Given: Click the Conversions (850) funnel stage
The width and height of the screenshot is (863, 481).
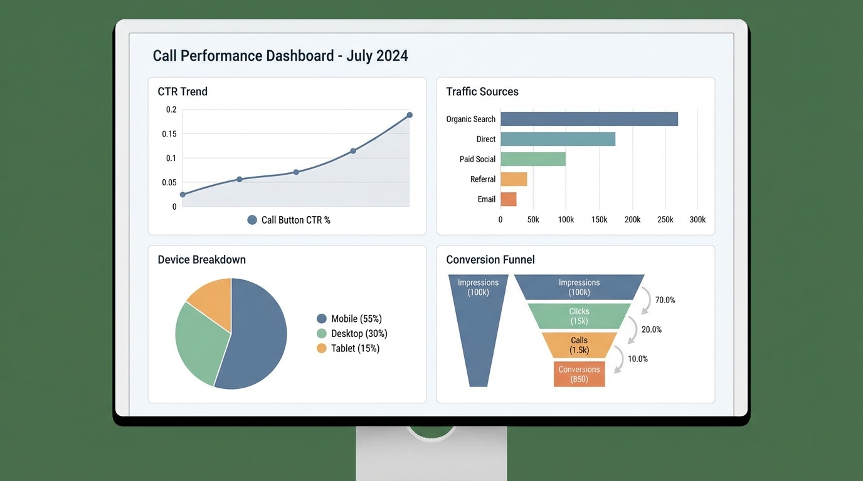Looking at the screenshot, I should 578,375.
